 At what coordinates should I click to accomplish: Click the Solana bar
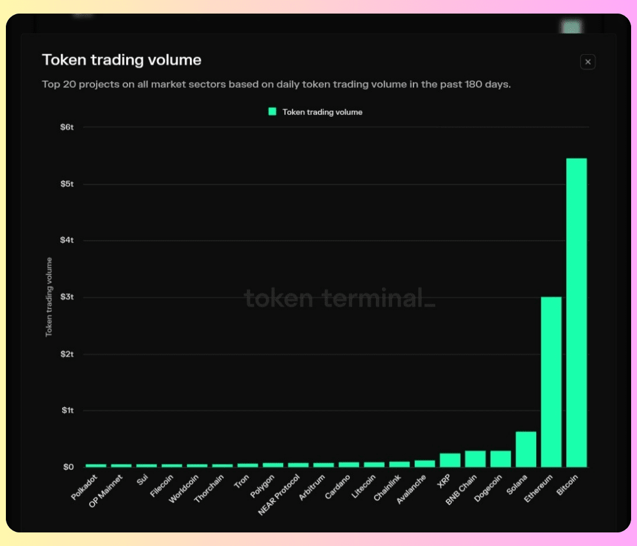(x=526, y=449)
